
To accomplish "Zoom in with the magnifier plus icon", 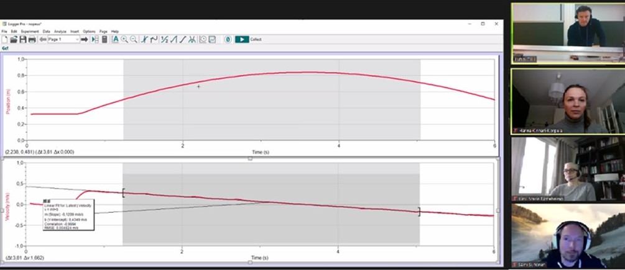I will pyautogui.click(x=124, y=39).
